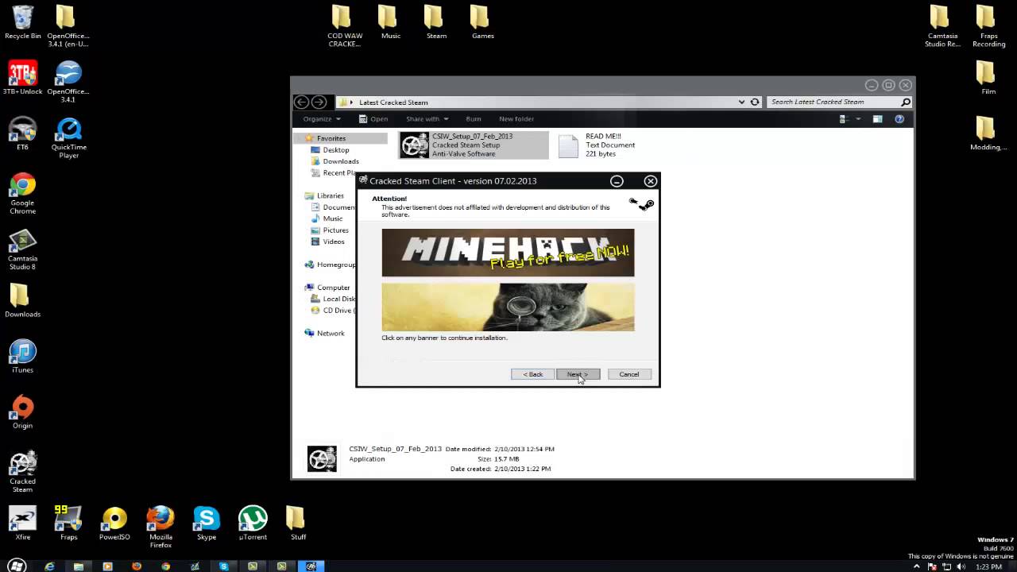The image size is (1017, 572).
Task: Select the QuickTime Player desktop icon
Action: tap(69, 138)
